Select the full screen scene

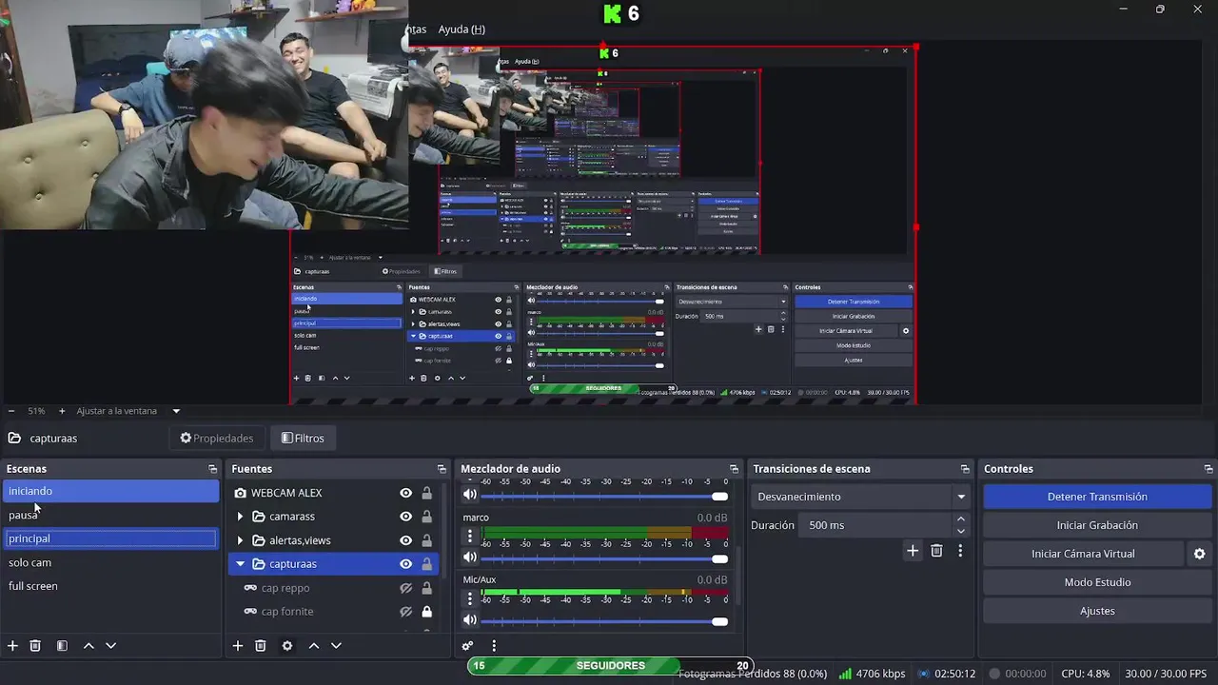click(x=111, y=586)
